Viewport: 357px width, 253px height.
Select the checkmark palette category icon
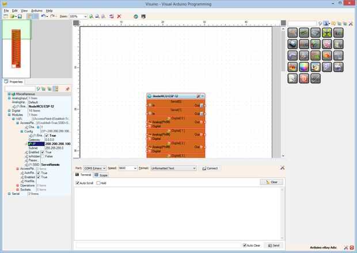click(316, 78)
